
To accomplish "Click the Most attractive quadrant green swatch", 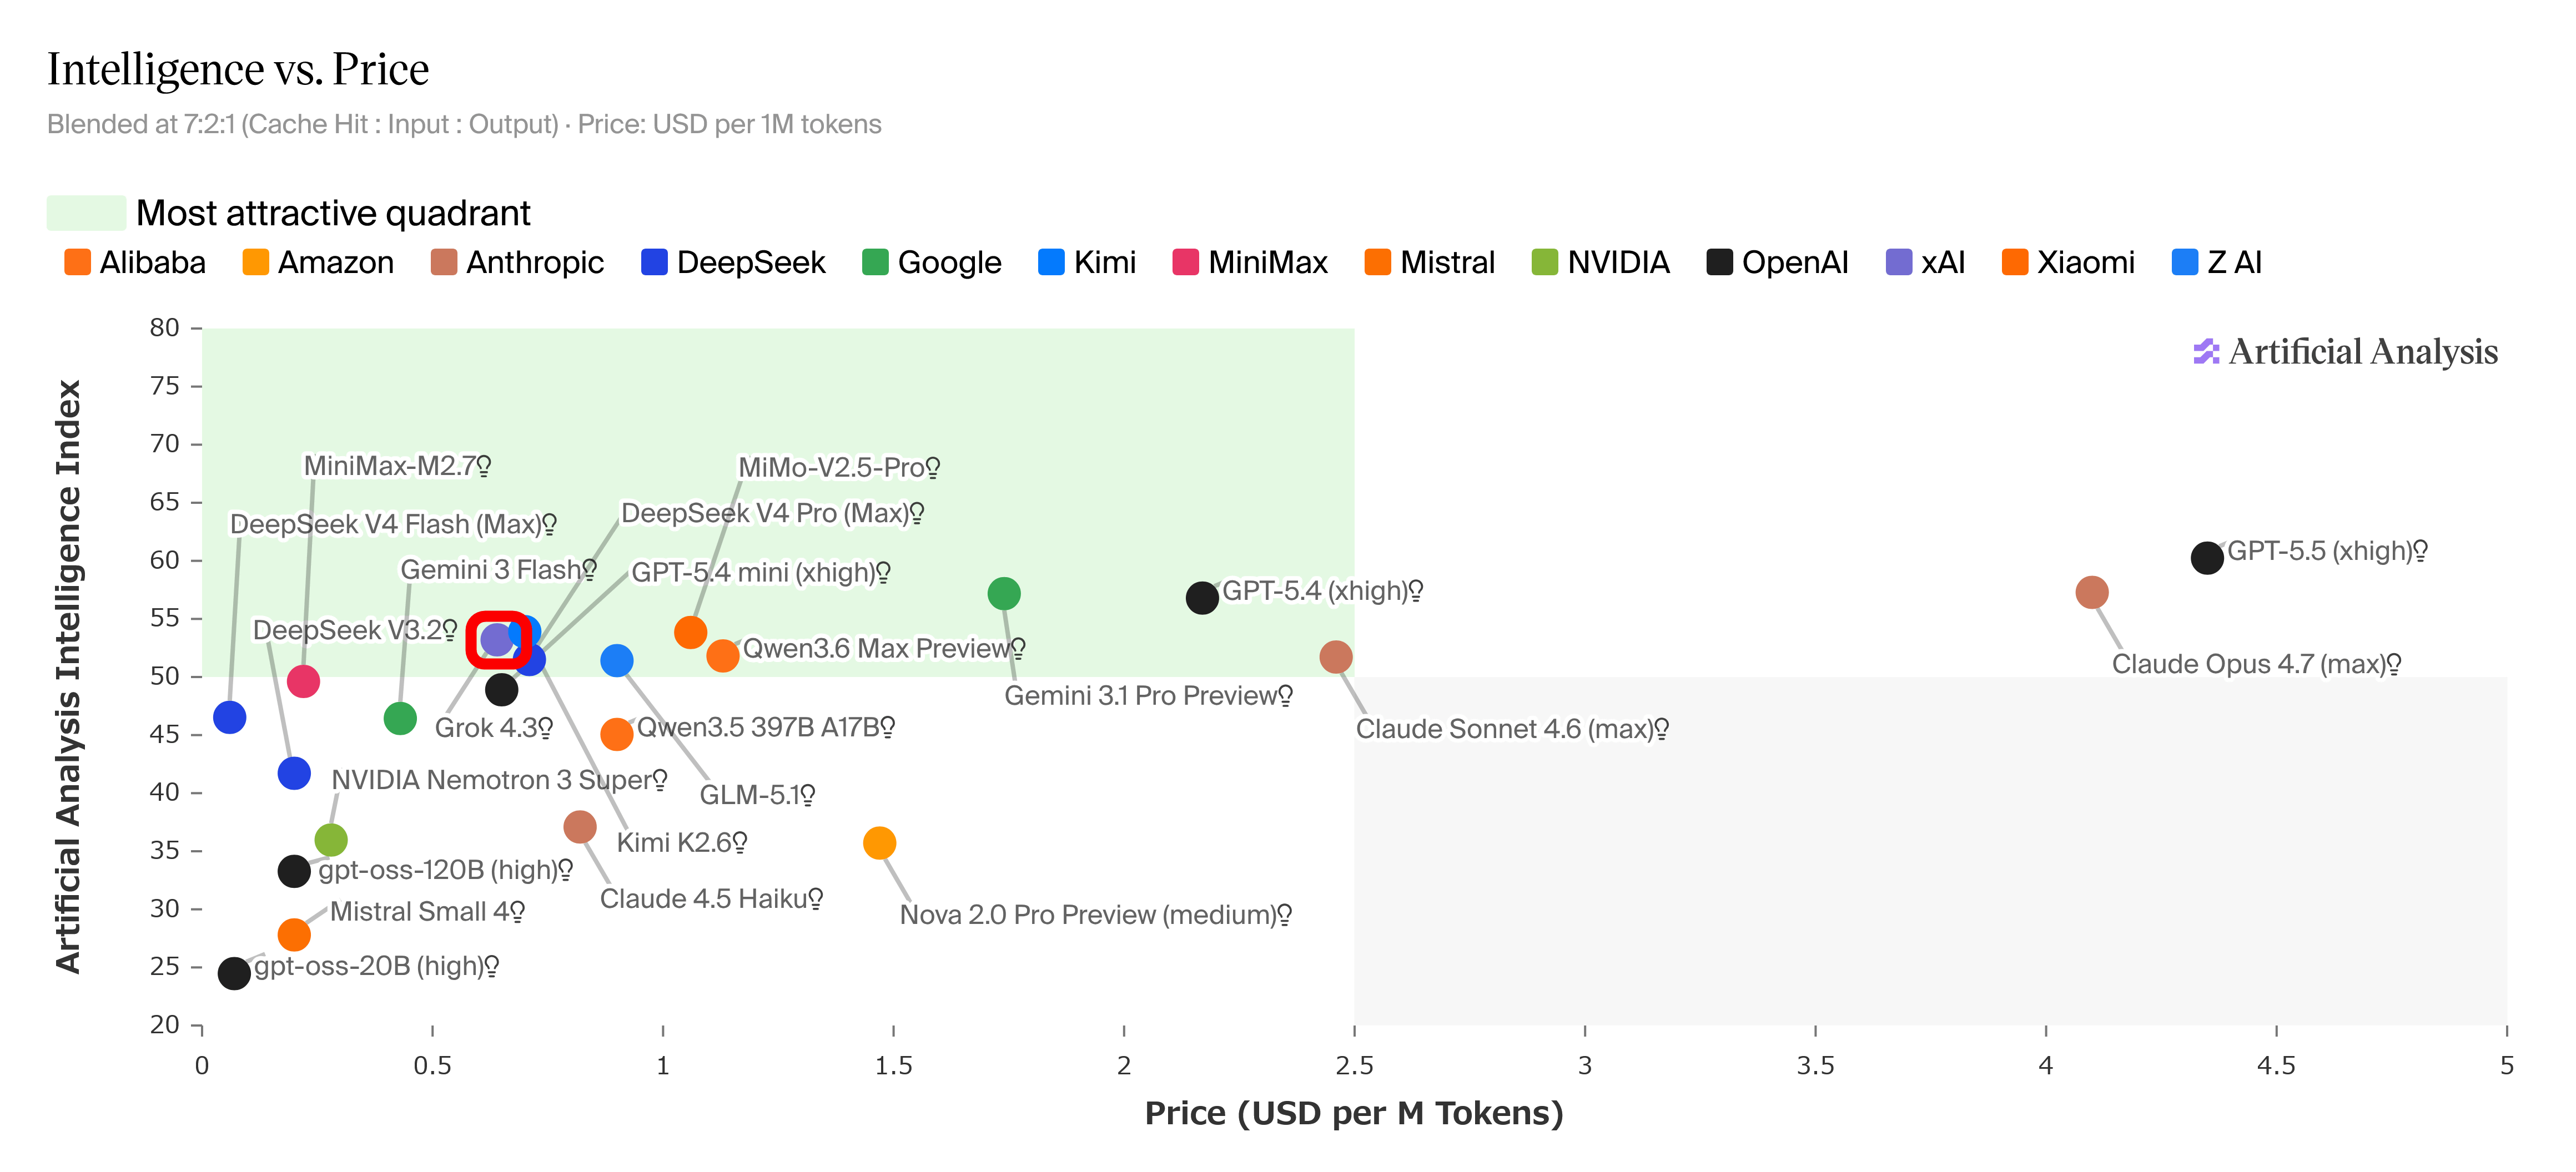I will pos(86,213).
